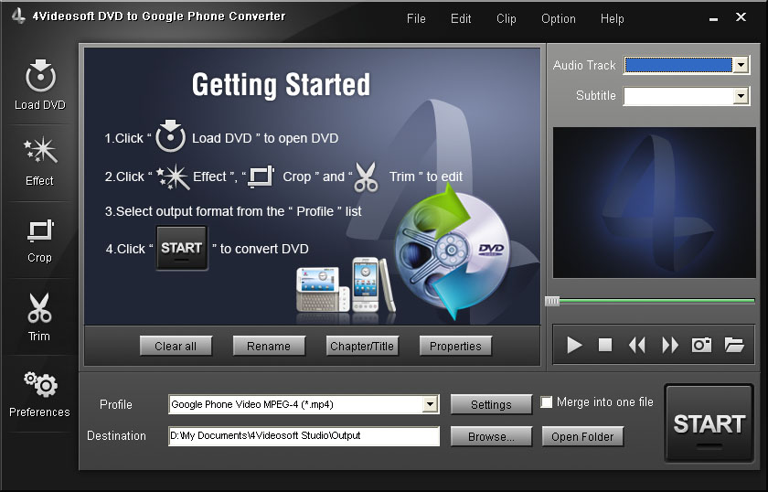Screen dimensions: 768x492
Task: Click the Destination path input field
Action: click(x=304, y=435)
